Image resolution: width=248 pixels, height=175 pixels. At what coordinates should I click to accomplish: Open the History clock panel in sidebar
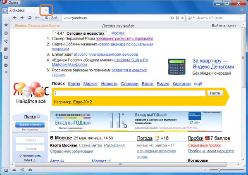(6, 65)
